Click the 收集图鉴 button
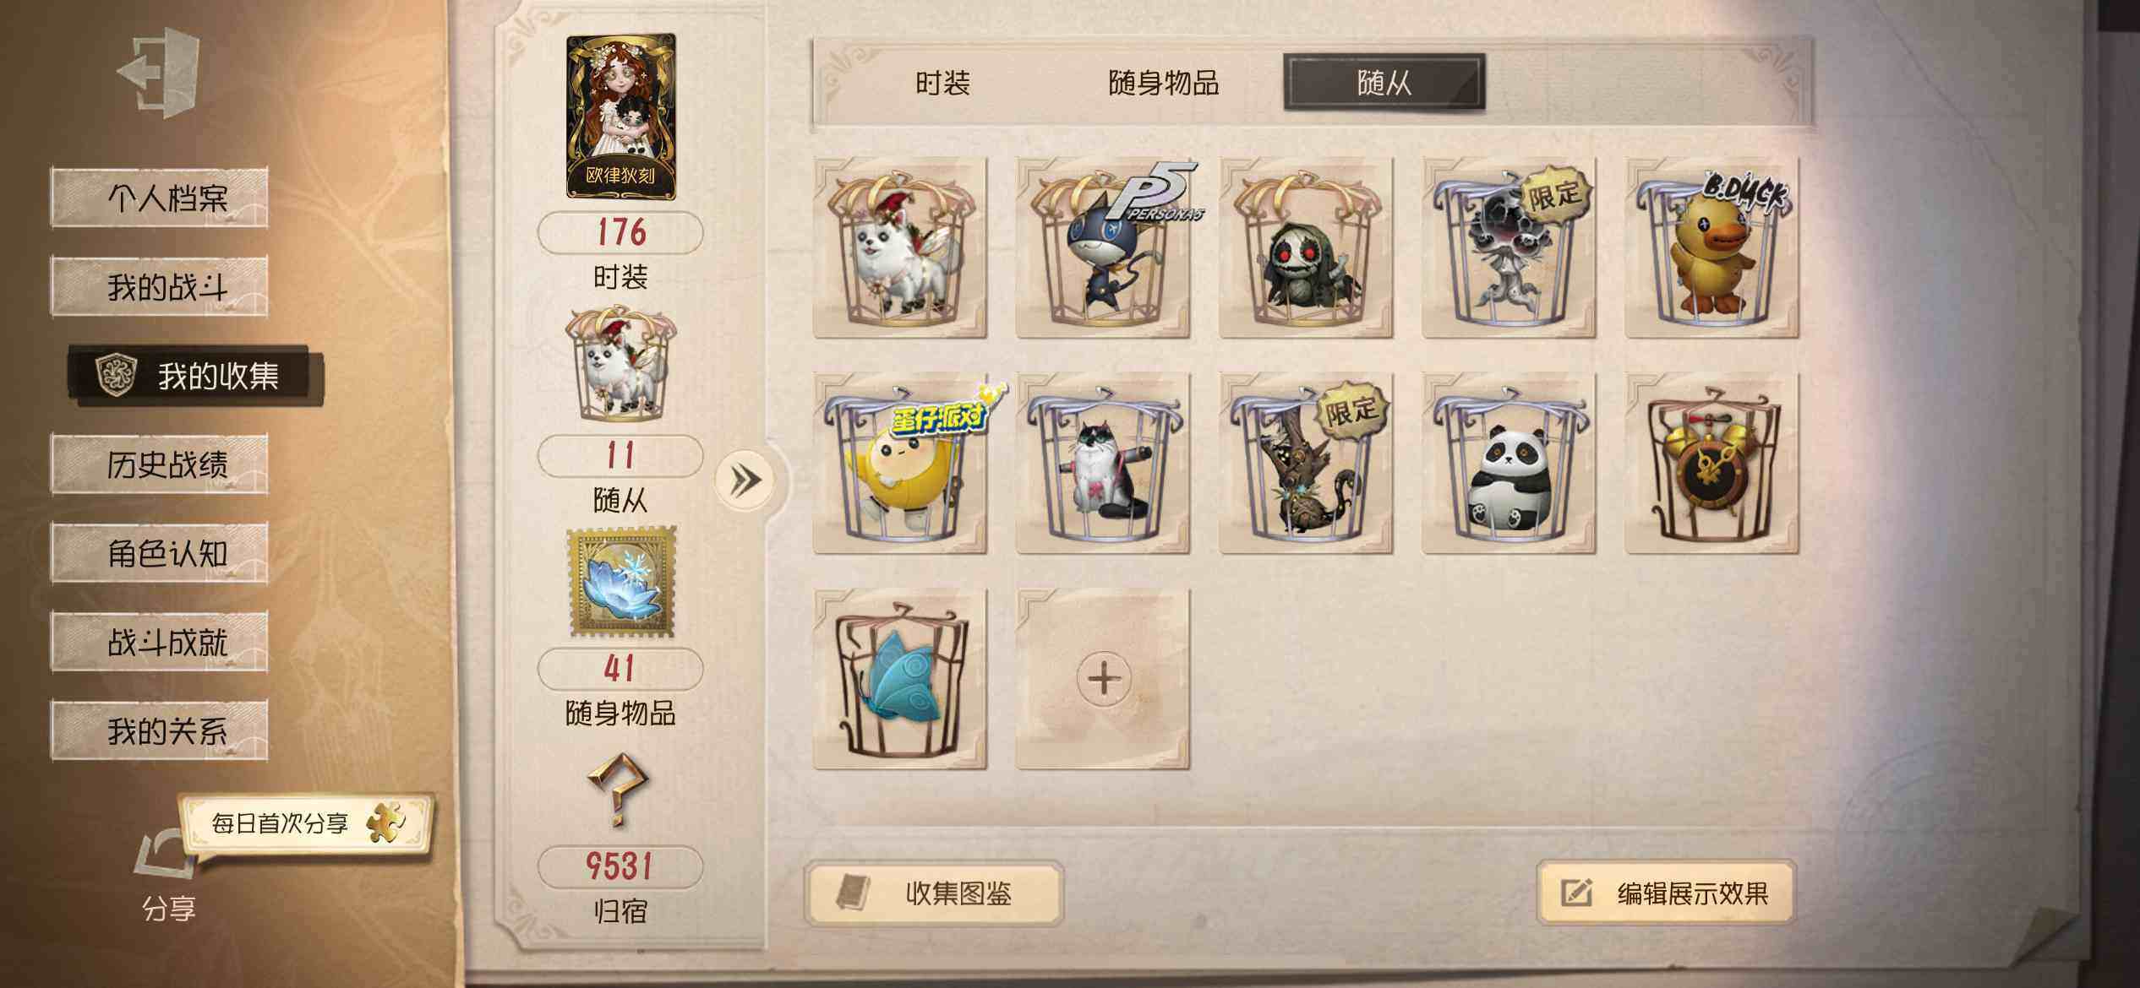Viewport: 2140px width, 988px height. point(934,893)
